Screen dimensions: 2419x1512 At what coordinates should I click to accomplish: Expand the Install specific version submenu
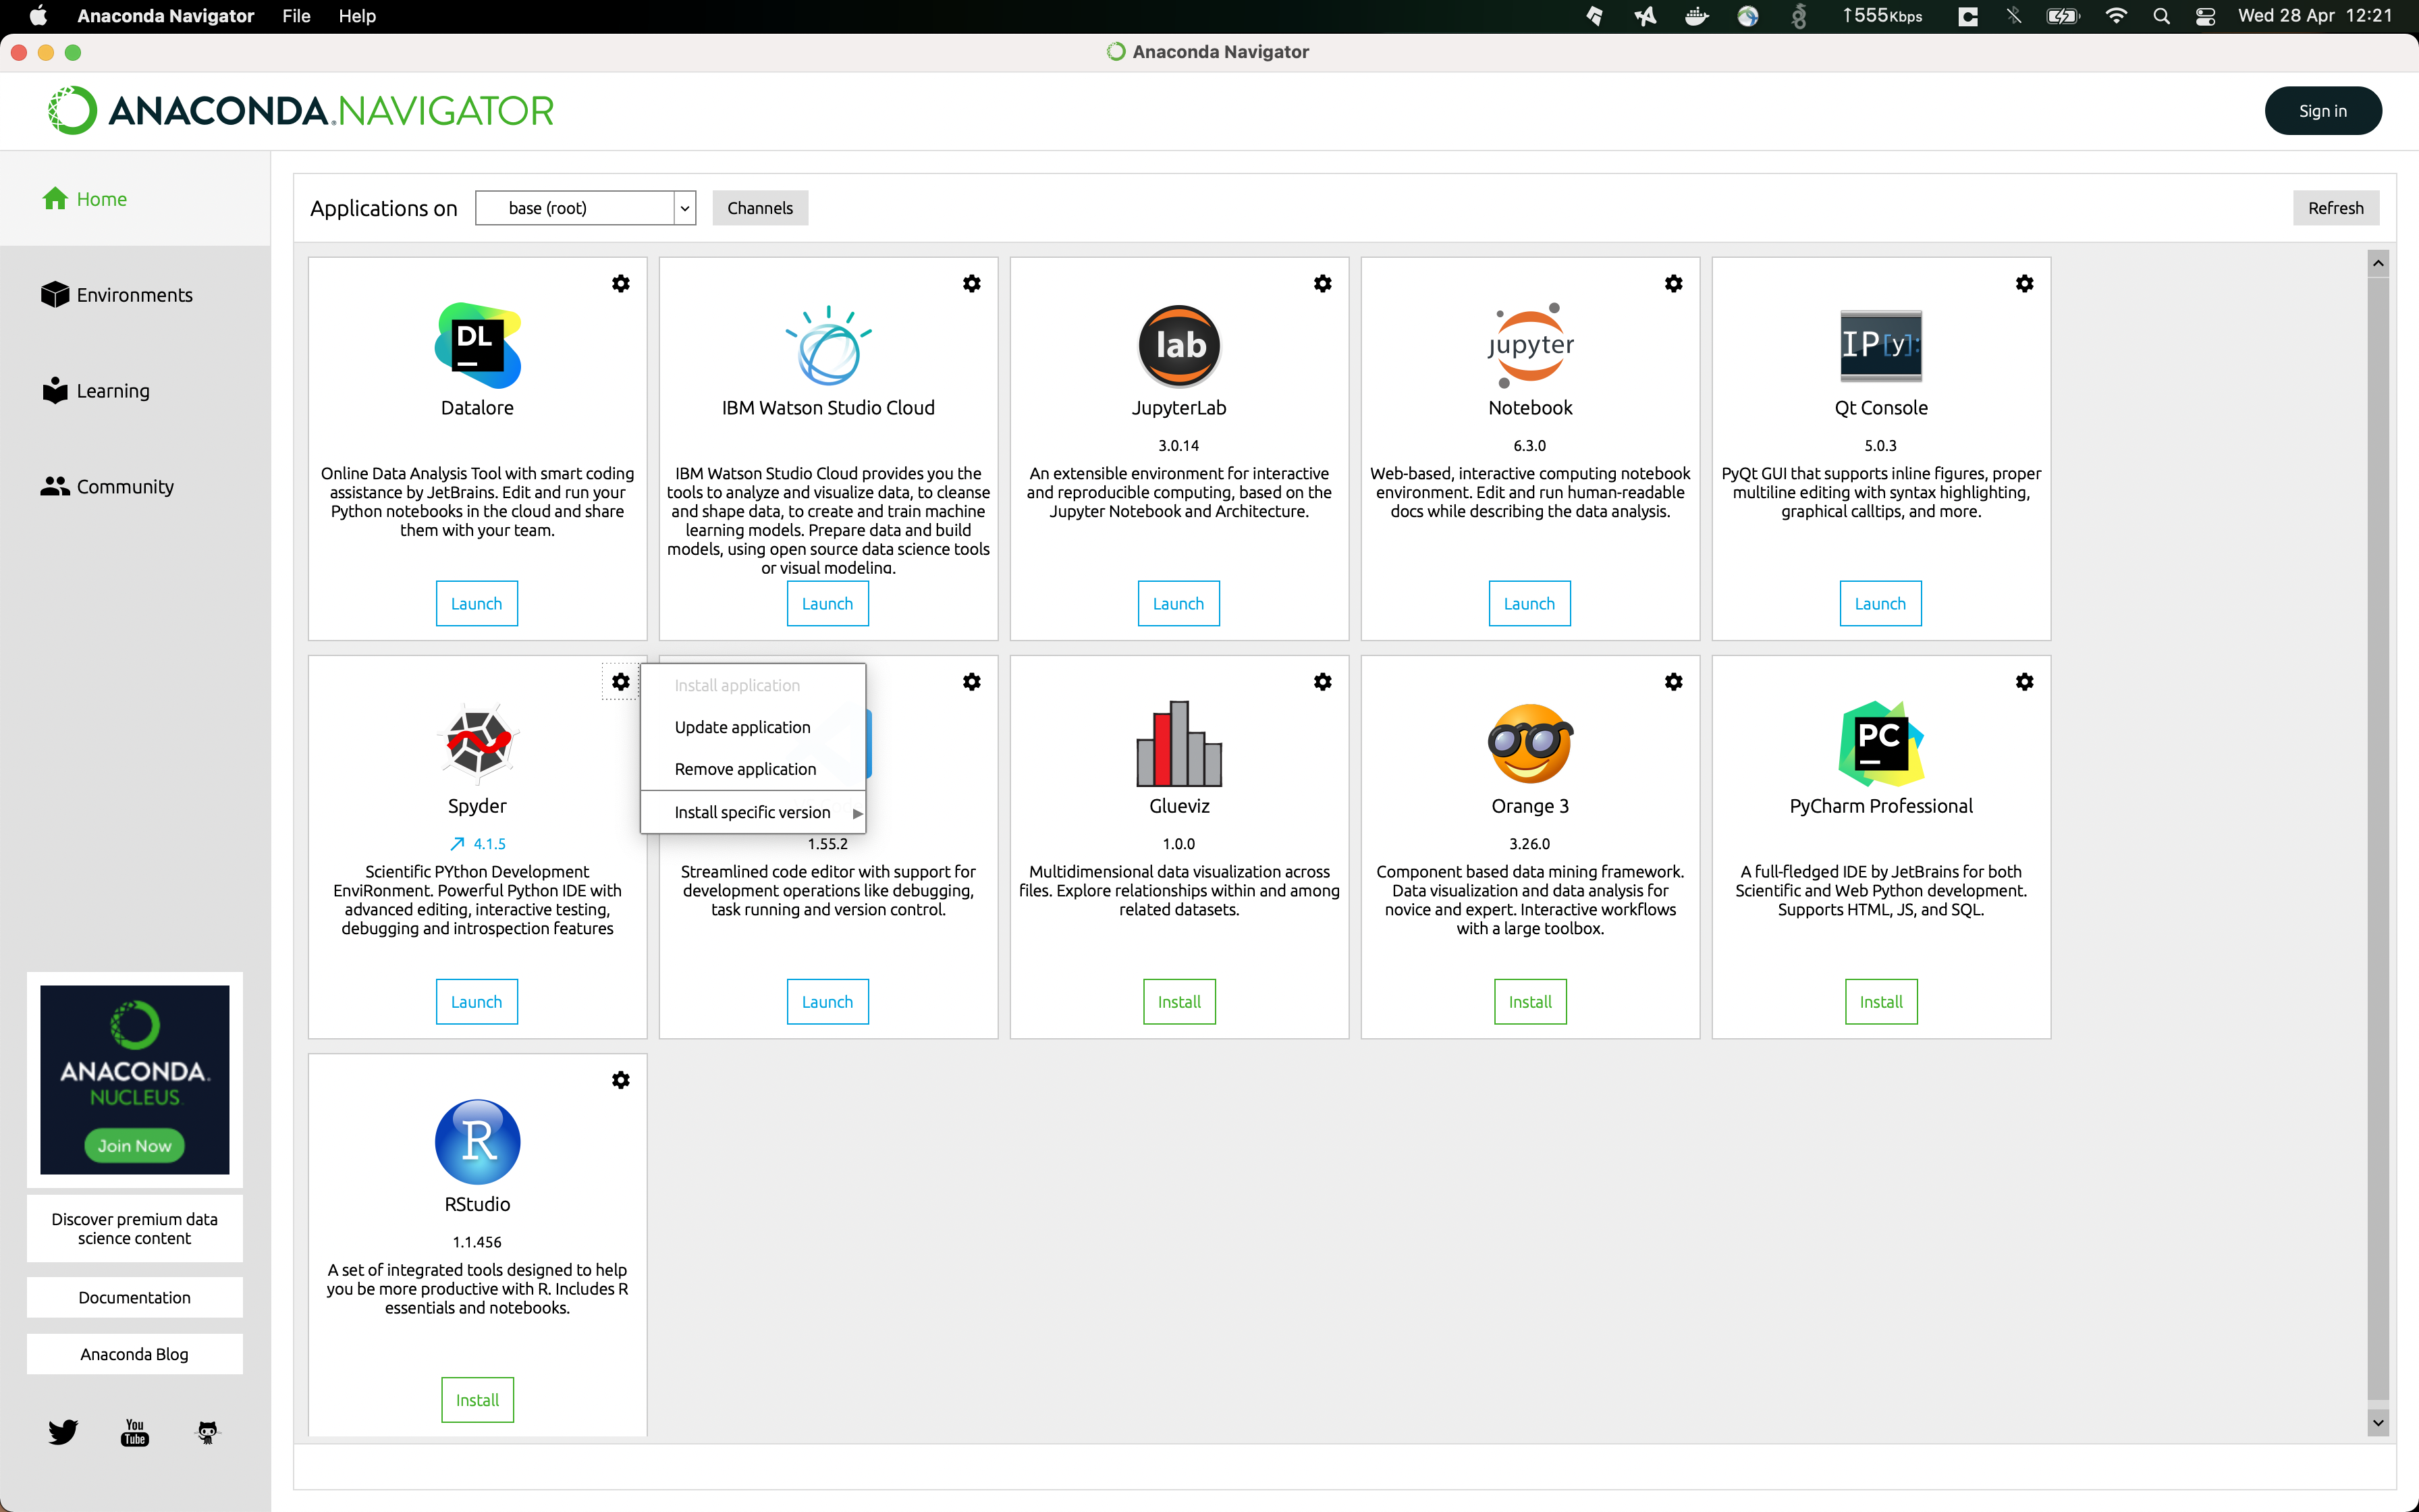pyautogui.click(x=753, y=812)
